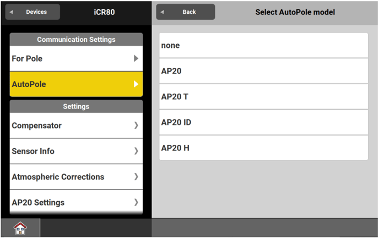
Task: Click the Devices back button
Action: [33, 12]
